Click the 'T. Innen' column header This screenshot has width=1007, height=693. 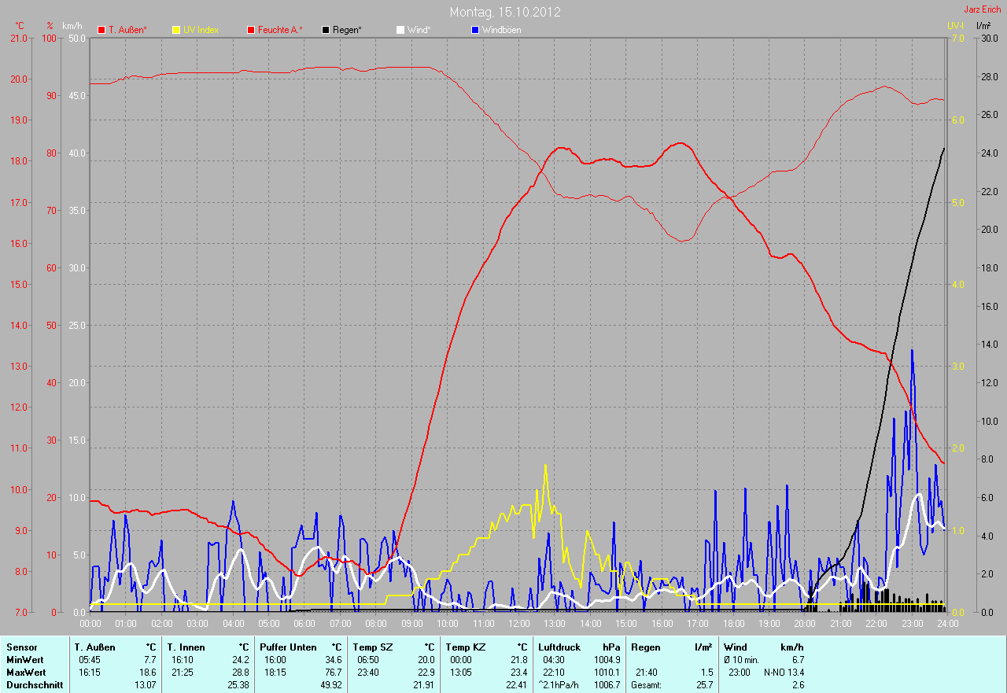tap(186, 647)
